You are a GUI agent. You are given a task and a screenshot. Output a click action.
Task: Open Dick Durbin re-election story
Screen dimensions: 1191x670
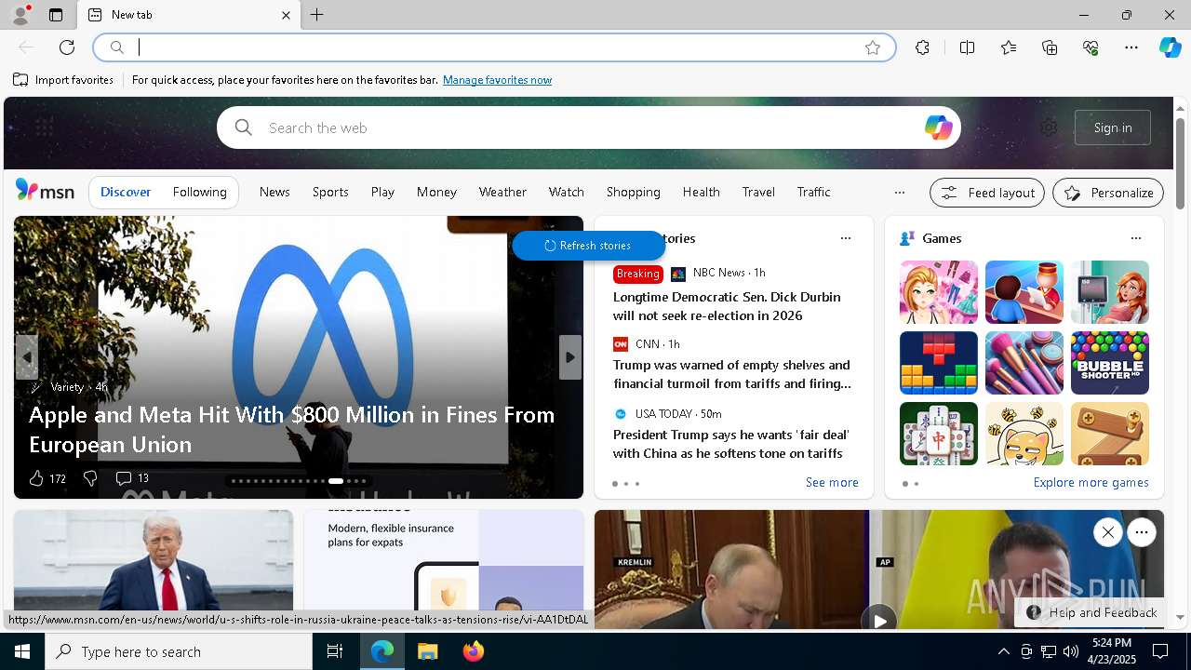727,306
